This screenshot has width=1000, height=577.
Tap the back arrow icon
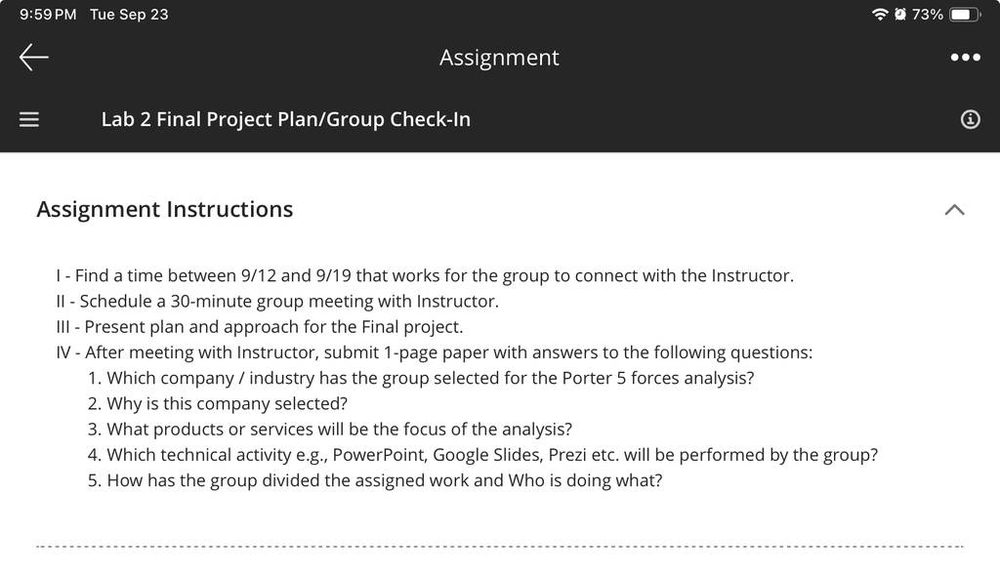(34, 58)
